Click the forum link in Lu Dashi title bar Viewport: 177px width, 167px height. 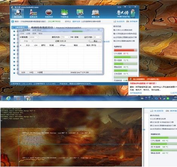click(x=119, y=7)
